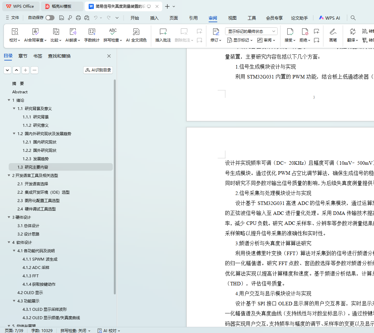Click the 拼写检查 spell check icon
This screenshot has width=374, height=333.
(x=113, y=32)
